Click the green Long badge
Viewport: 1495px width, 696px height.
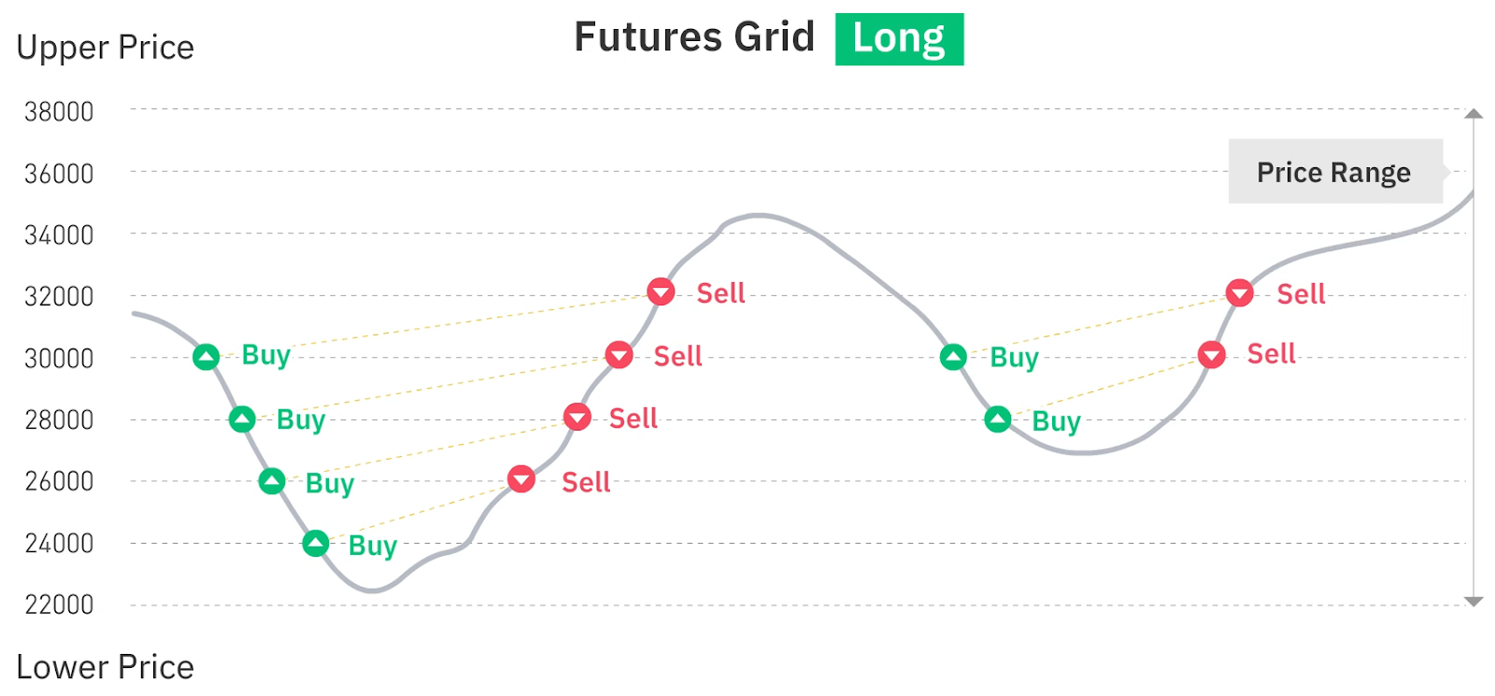point(899,39)
